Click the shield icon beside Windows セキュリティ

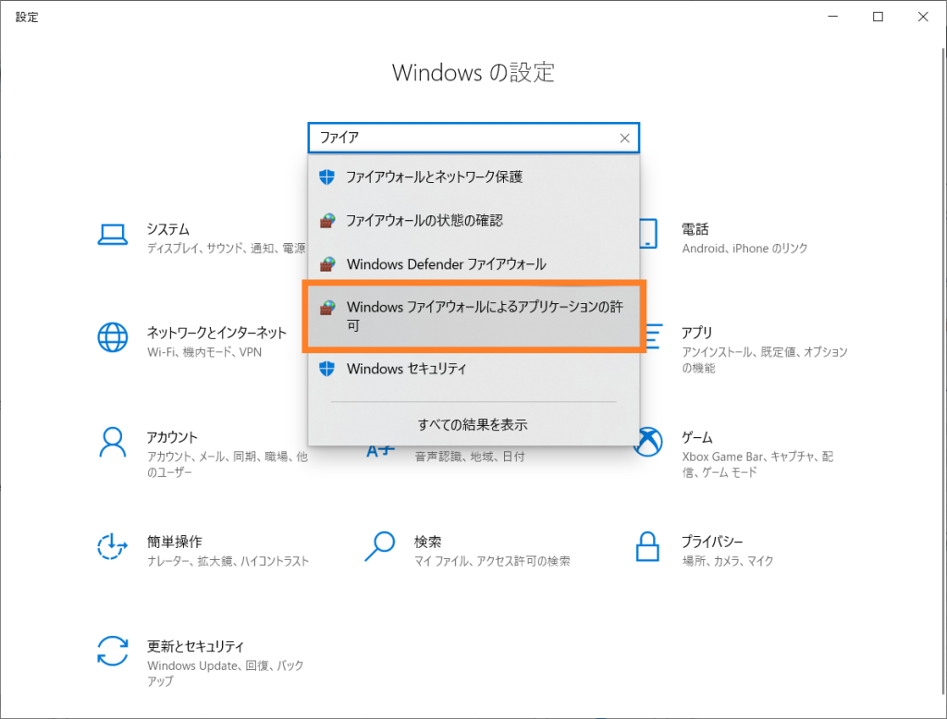(326, 368)
